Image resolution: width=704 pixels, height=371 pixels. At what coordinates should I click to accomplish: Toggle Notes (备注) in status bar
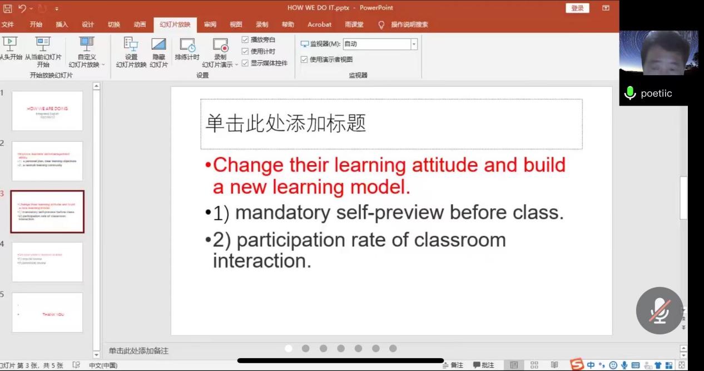[453, 365]
